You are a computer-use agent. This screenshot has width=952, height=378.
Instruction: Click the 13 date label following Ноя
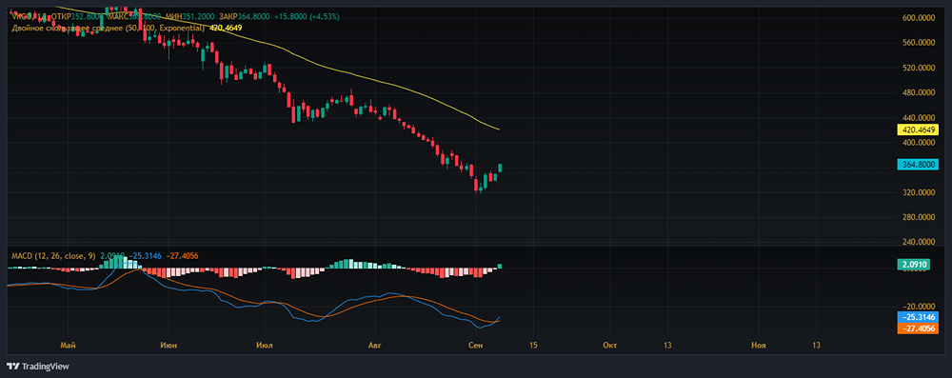pyautogui.click(x=816, y=346)
